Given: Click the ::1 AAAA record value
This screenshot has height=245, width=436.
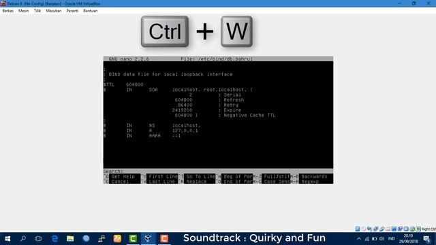Looking at the screenshot, I should 176,135.
